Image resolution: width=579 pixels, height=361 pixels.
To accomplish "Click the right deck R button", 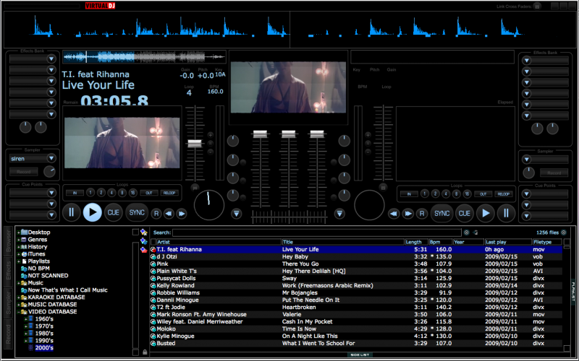I will coord(422,214).
